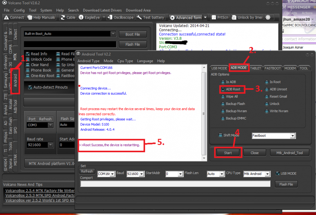Choose the Backup Flash option
Image resolution: width=316 pixels, height=215 pixels.
[223, 104]
